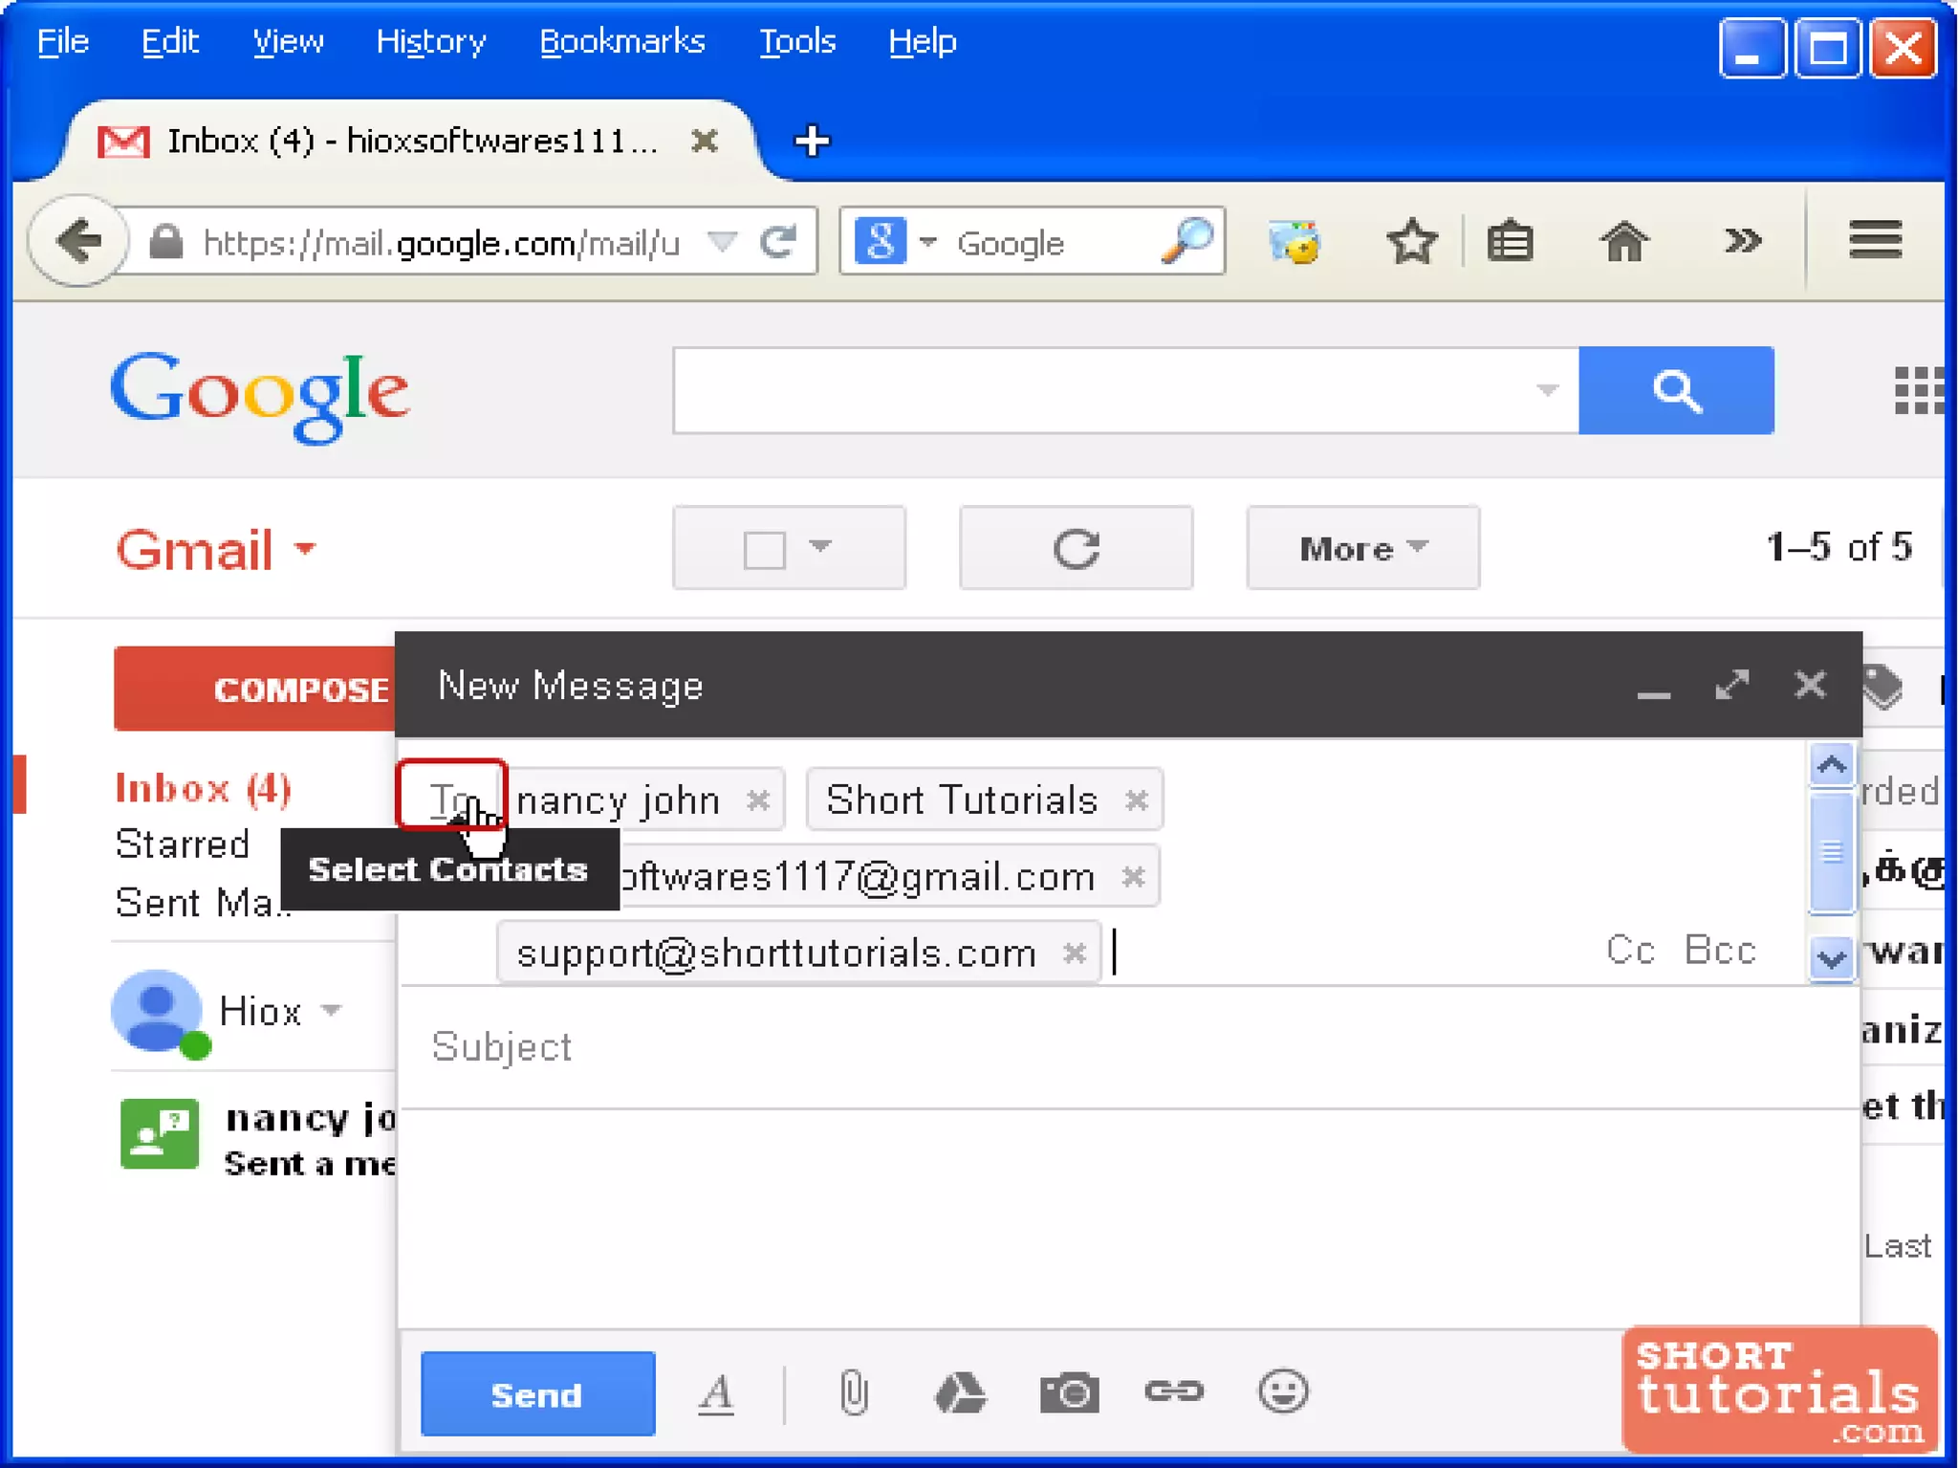Expand the Hiox chat status dropdown
1958x1468 pixels.
[x=331, y=1010]
